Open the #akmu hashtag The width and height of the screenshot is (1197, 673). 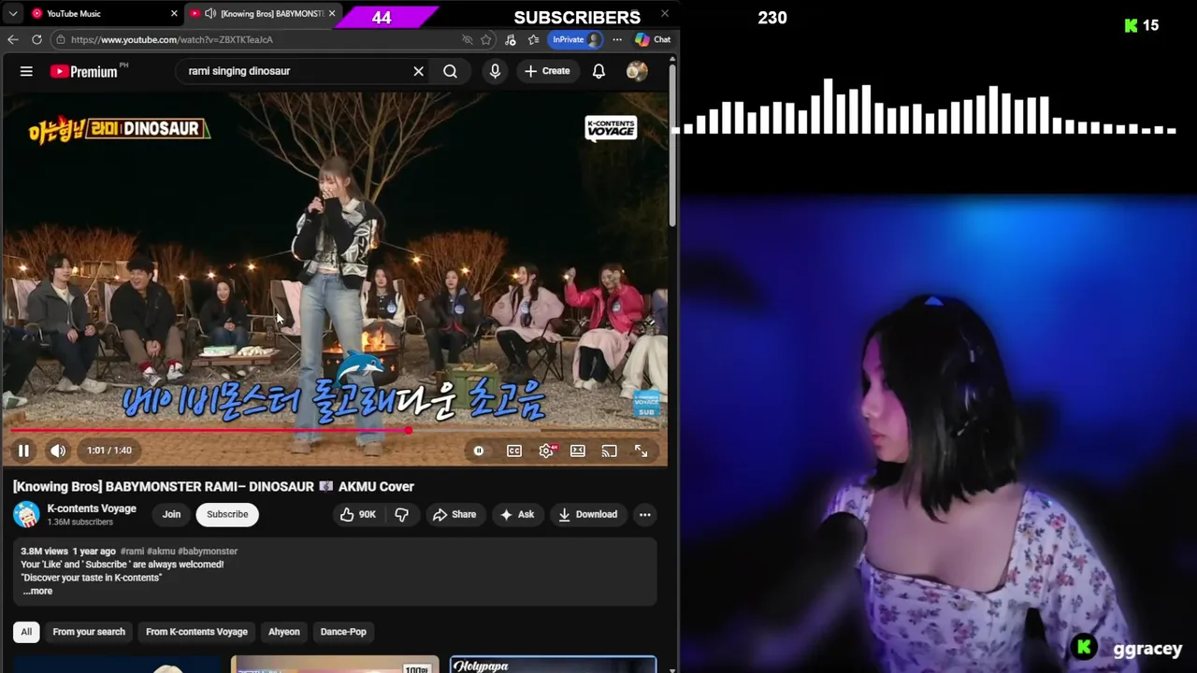coord(161,551)
